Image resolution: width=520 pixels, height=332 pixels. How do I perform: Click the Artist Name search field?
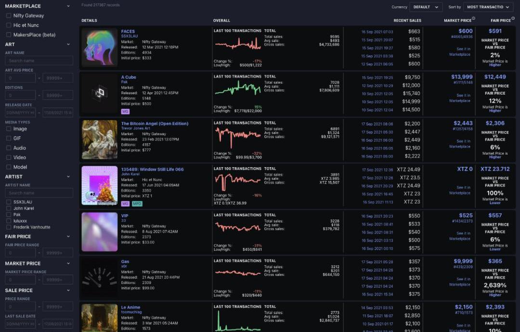[39, 193]
